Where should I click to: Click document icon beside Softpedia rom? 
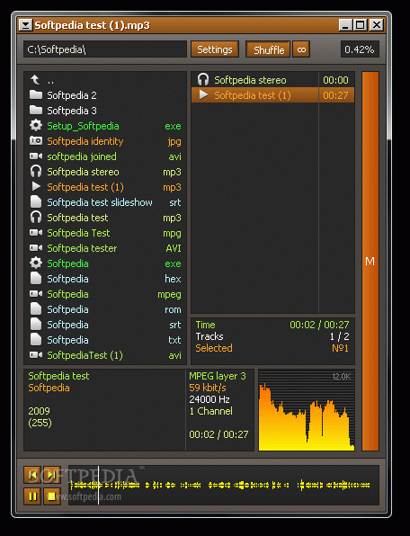point(36,309)
